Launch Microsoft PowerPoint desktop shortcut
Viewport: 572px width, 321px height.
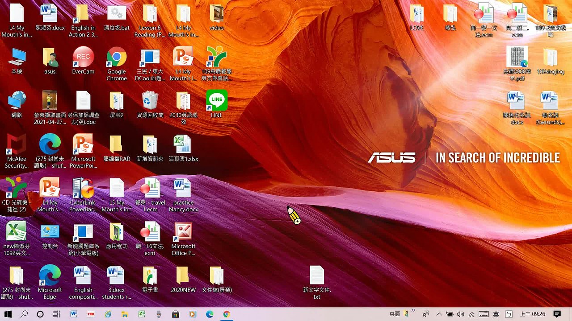tap(83, 152)
